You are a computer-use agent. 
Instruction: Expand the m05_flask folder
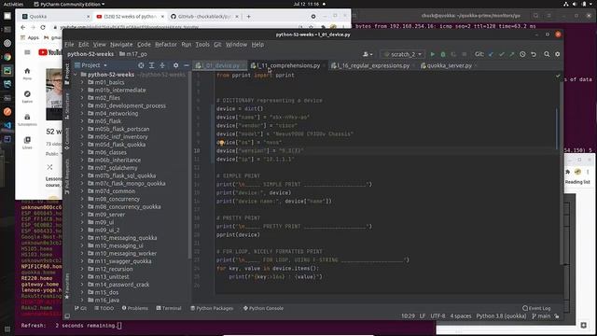click(x=82, y=121)
